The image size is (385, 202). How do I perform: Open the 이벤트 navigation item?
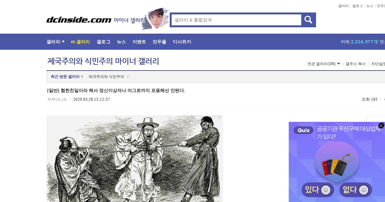[x=139, y=42]
